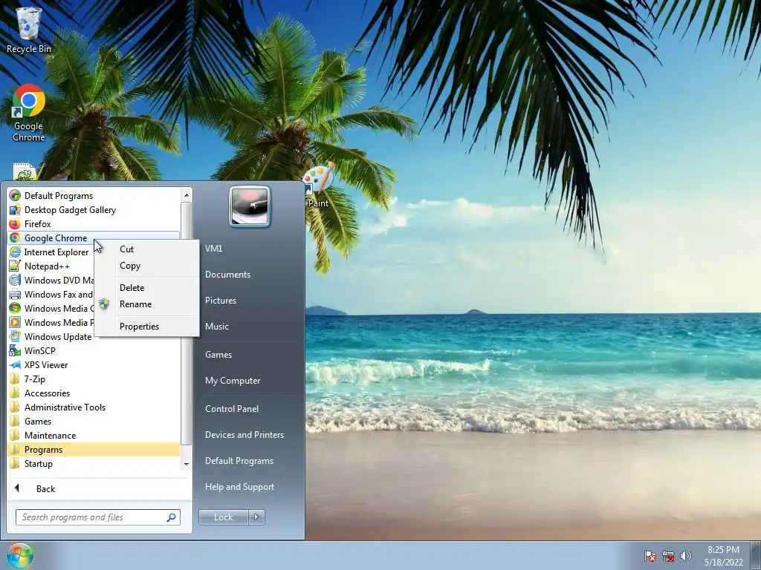
Task: Choose Copy from the context menu
Action: pyautogui.click(x=146, y=266)
